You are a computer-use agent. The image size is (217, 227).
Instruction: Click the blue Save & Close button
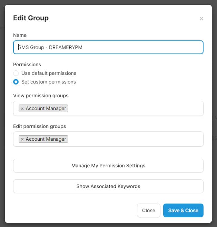[x=183, y=210]
